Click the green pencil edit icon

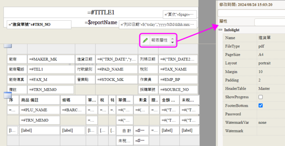pos(145,40)
